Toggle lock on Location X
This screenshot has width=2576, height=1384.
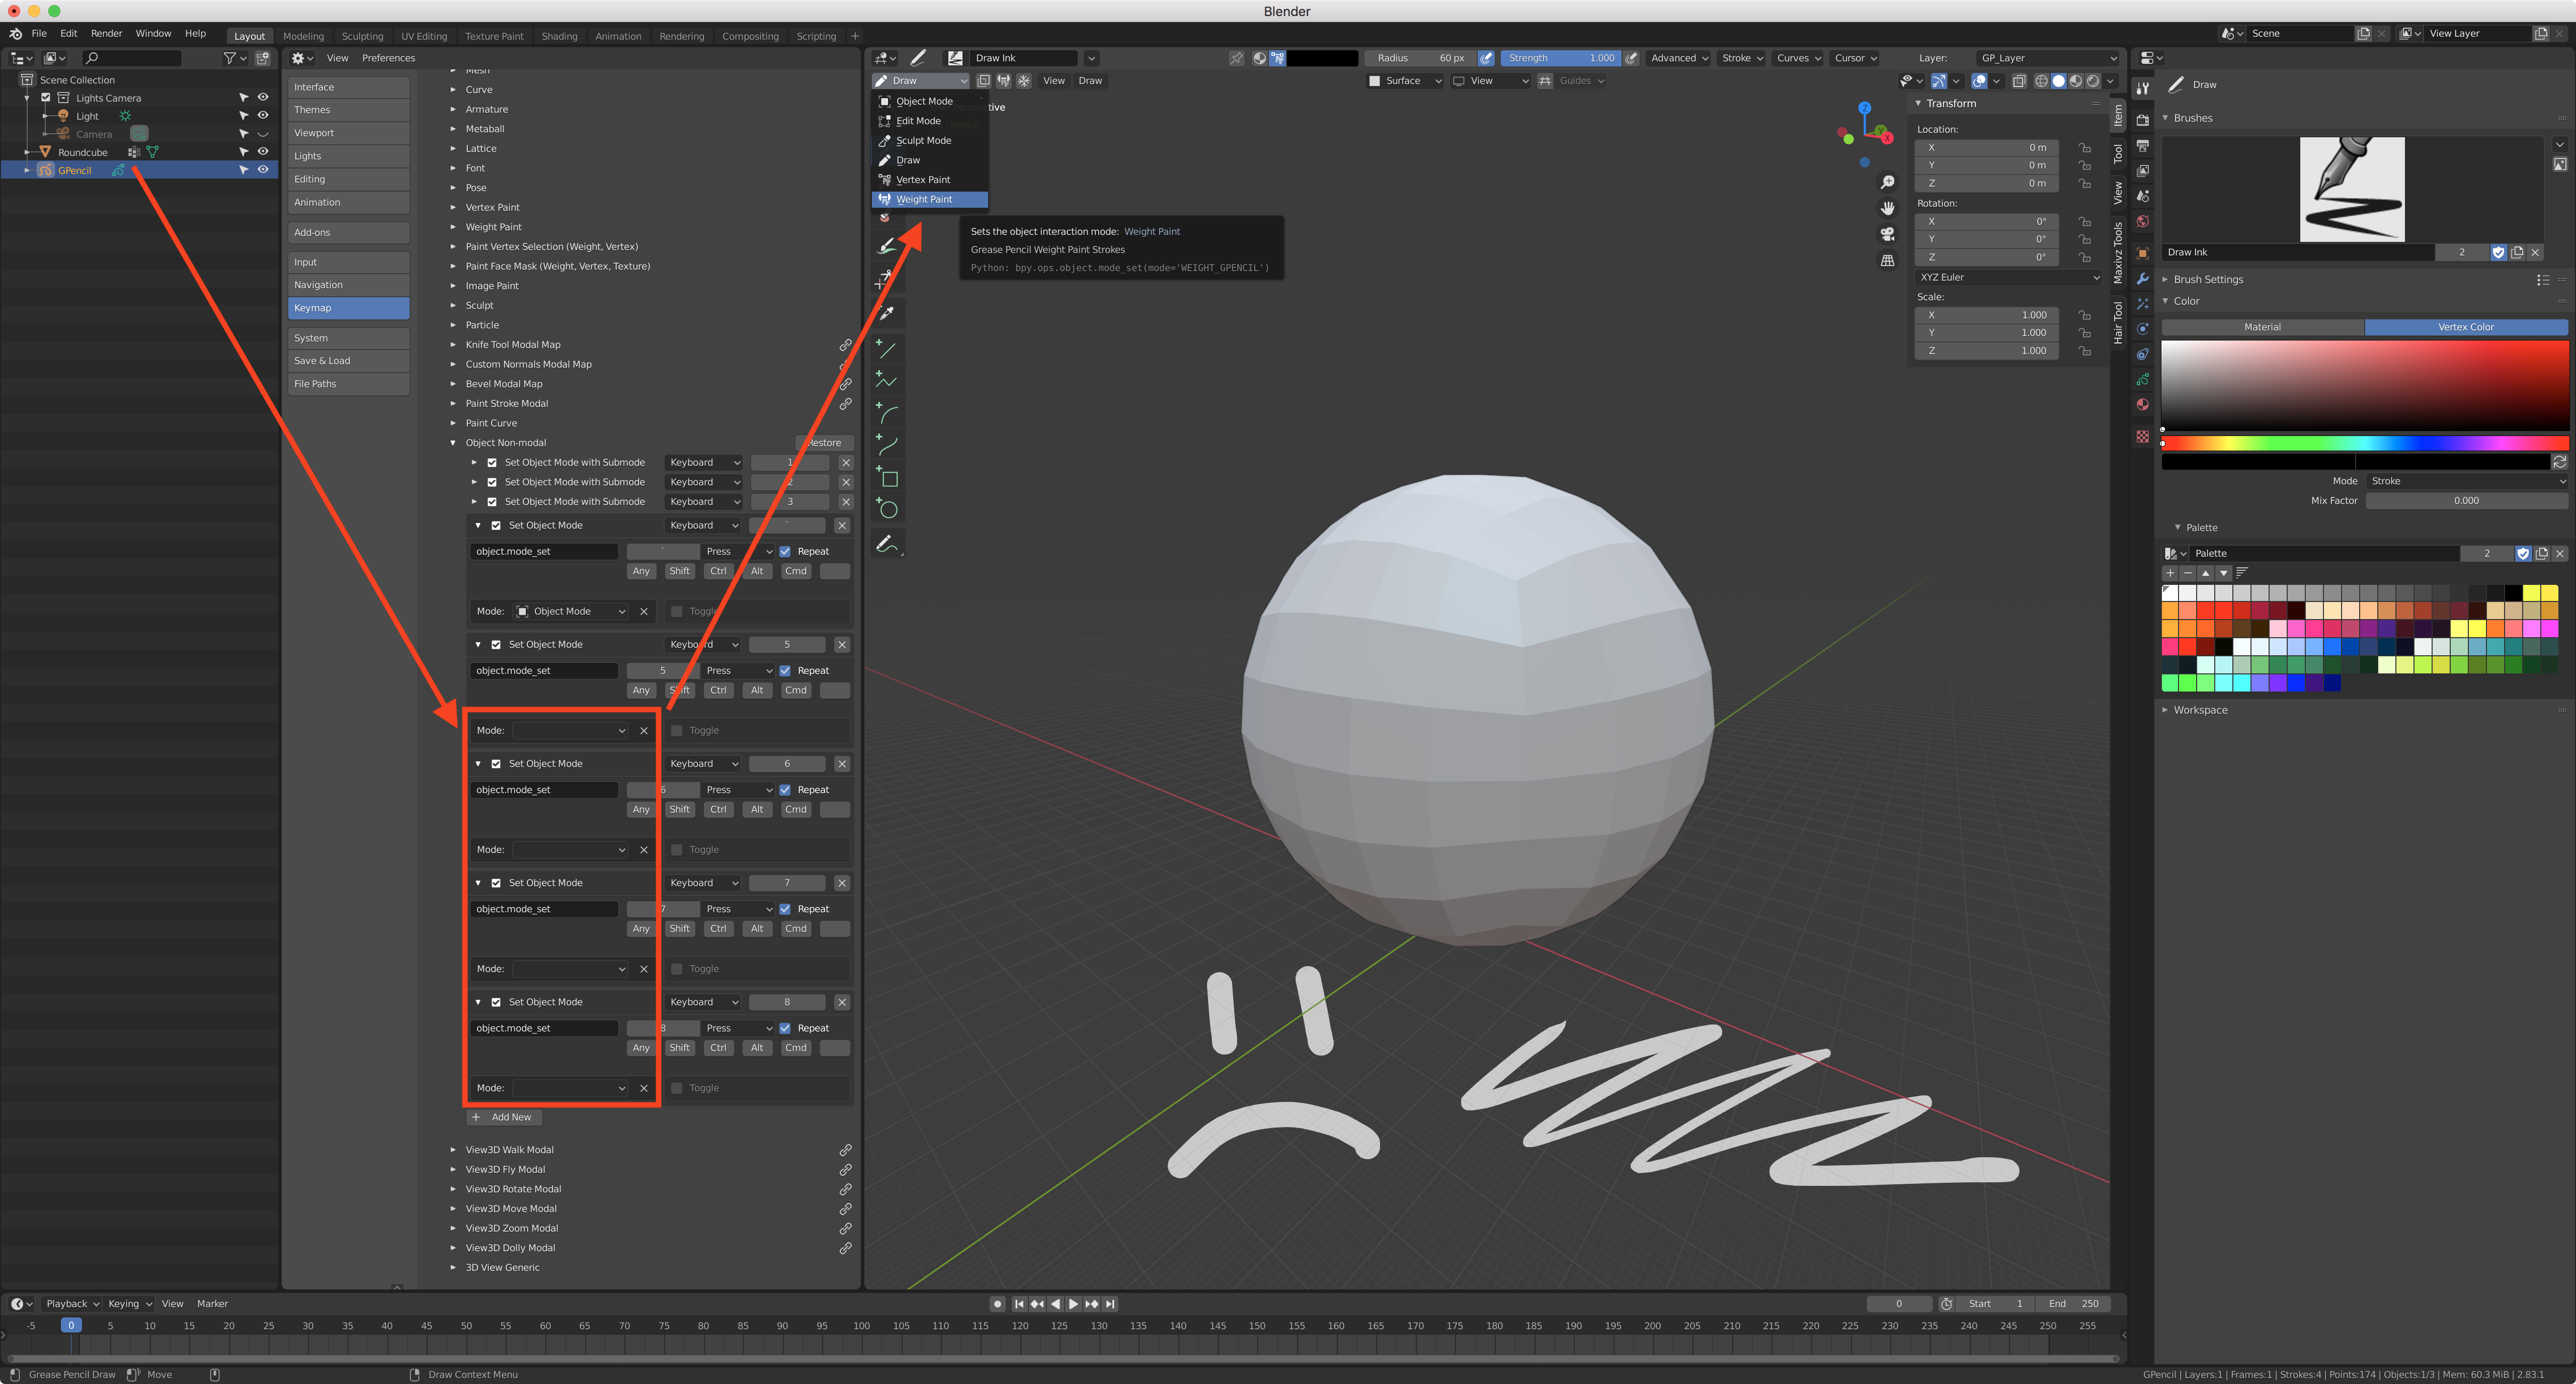(2085, 147)
